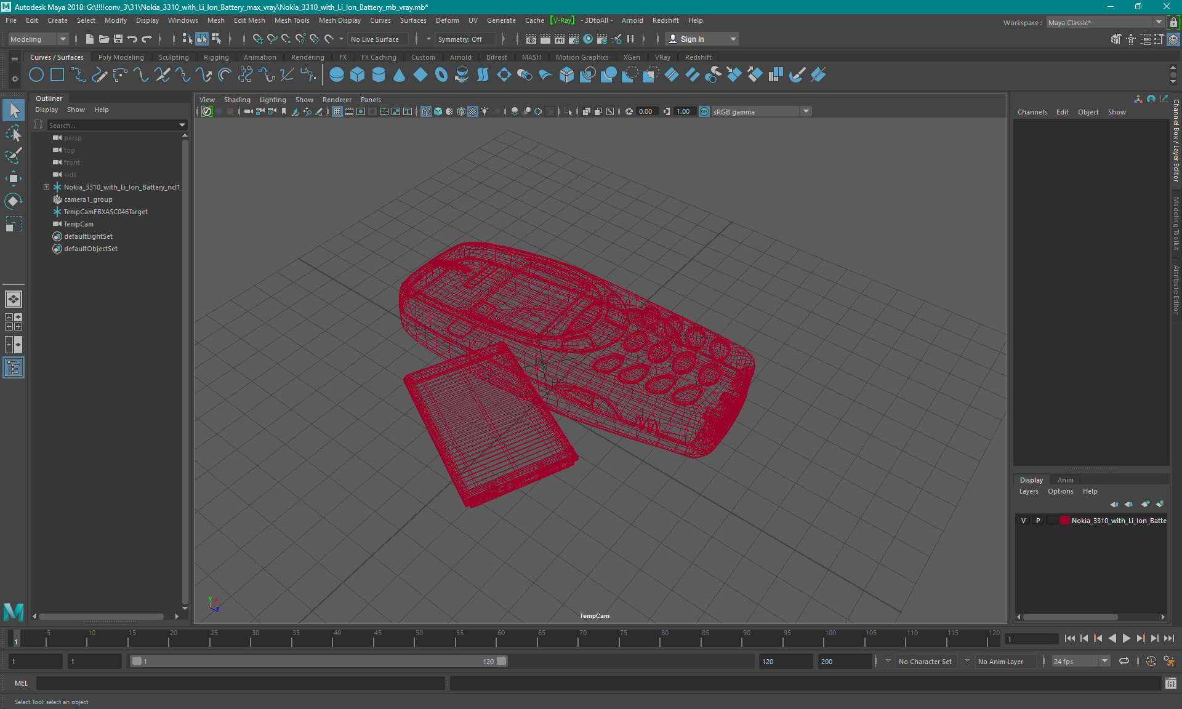
Task: Click the red layer color swatch
Action: click(x=1064, y=521)
